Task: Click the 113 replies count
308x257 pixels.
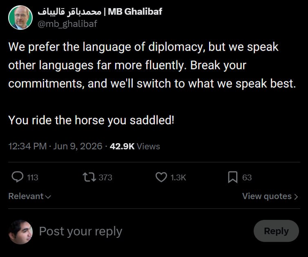Action: point(33,177)
